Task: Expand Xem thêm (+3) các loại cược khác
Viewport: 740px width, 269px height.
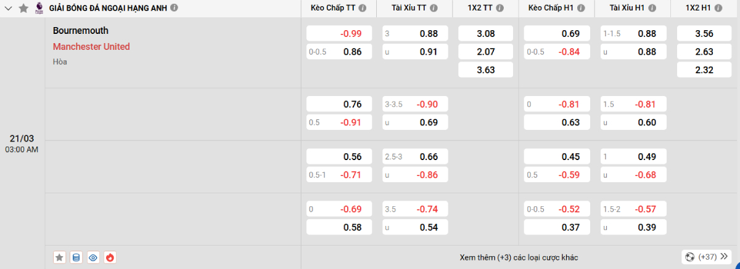Action: (519, 257)
